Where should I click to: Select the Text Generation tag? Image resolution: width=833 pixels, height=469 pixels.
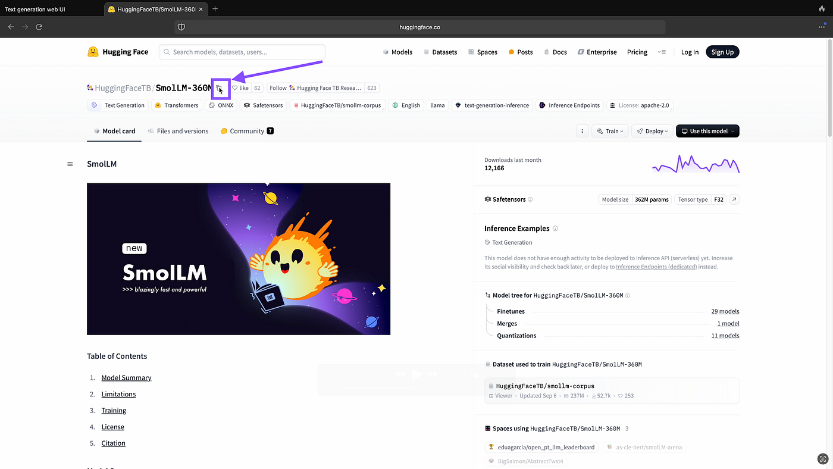point(118,105)
